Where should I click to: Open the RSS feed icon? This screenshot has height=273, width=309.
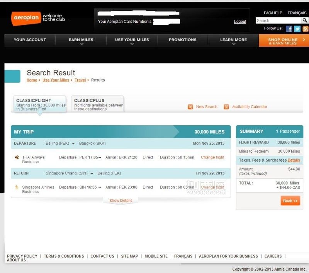point(306,29)
